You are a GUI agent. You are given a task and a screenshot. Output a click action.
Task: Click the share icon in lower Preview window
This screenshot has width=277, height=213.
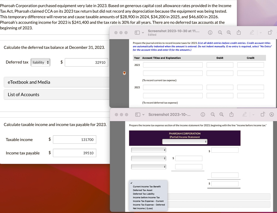coord(232,114)
